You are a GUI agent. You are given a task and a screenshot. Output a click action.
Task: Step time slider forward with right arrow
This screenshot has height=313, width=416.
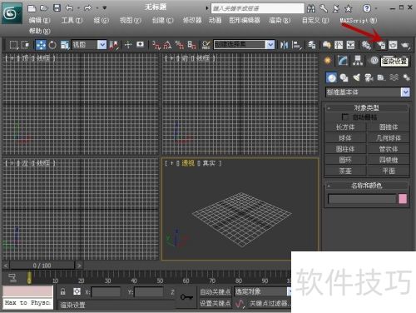click(x=79, y=266)
